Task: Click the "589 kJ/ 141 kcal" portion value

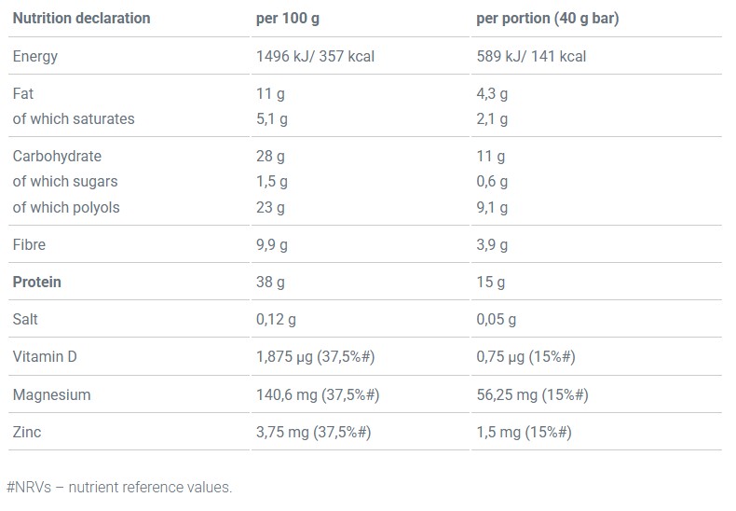Action: pos(531,56)
